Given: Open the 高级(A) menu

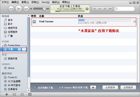Looking at the screenshot, I should coord(56,2).
